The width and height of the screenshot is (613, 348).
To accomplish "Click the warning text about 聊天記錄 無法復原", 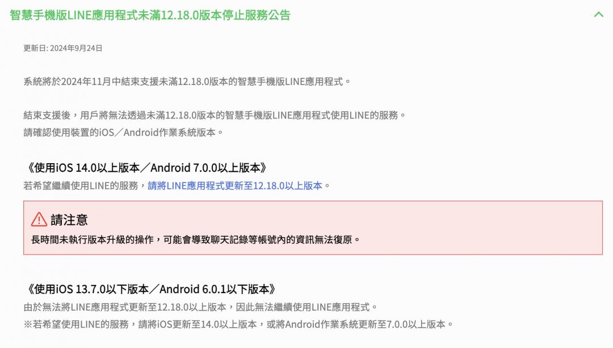I will point(195,239).
